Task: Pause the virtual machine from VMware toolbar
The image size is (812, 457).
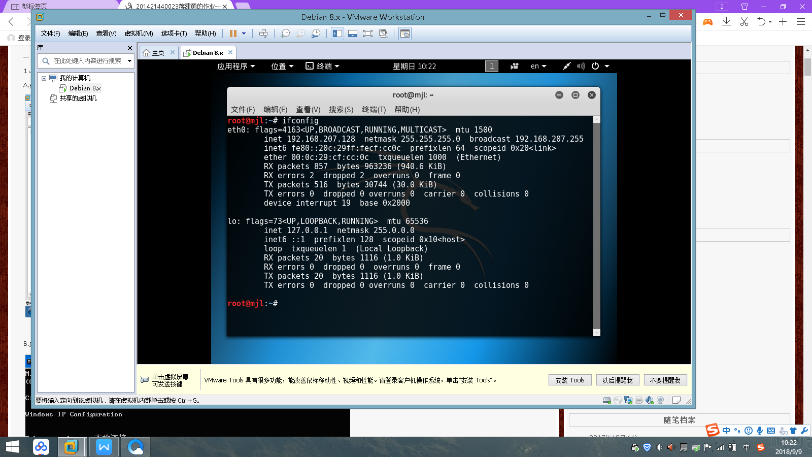Action: coord(233,34)
